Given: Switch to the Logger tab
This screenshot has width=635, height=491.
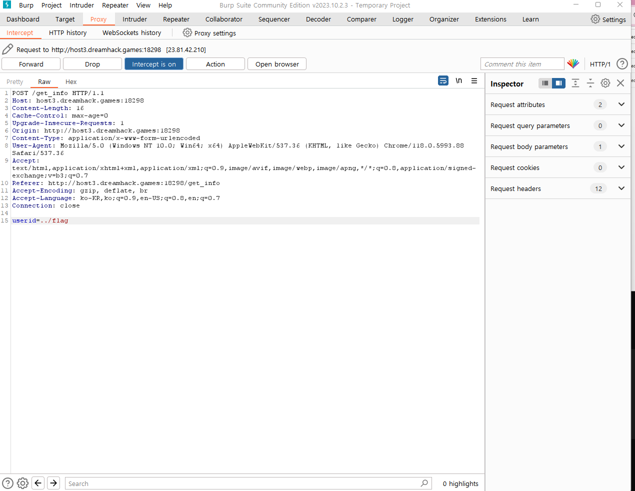Looking at the screenshot, I should 403,19.
